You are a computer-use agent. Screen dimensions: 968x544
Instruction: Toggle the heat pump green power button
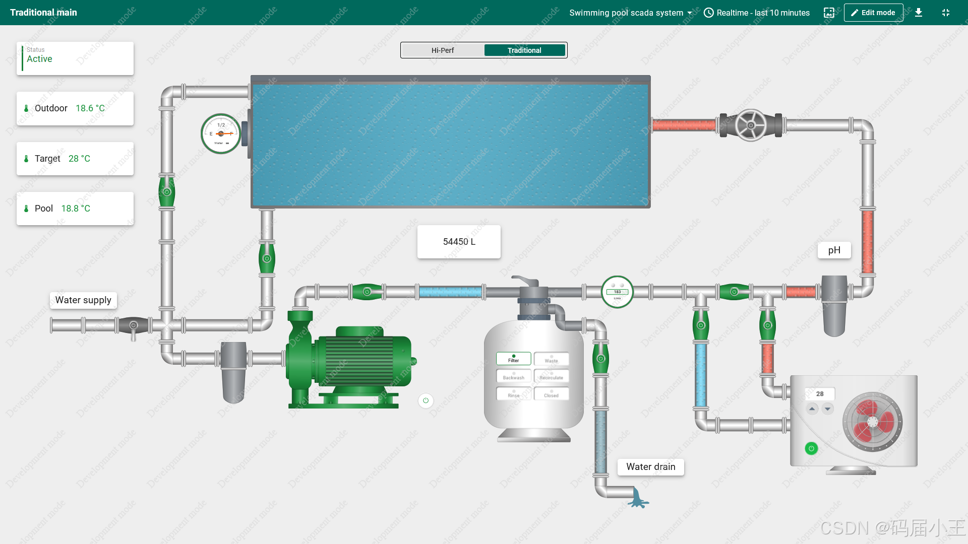(811, 448)
